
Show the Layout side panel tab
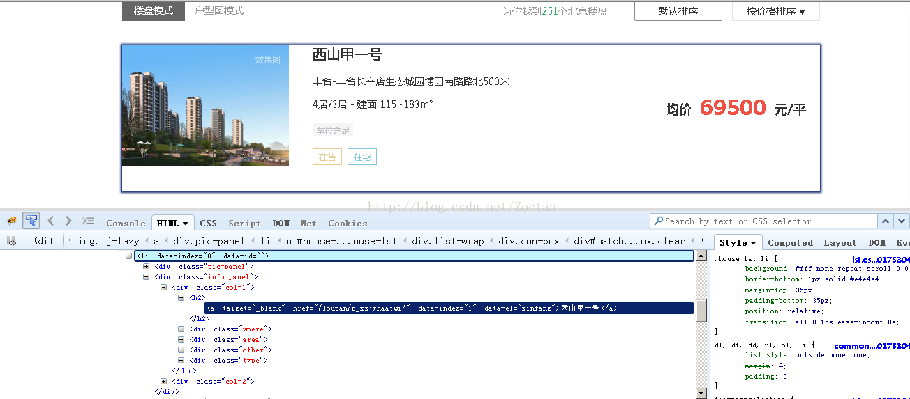pyautogui.click(x=840, y=243)
